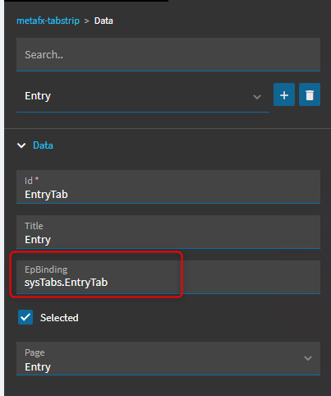The height and width of the screenshot is (396, 331).
Task: Edit the Id field EntryTab
Action: (x=168, y=186)
